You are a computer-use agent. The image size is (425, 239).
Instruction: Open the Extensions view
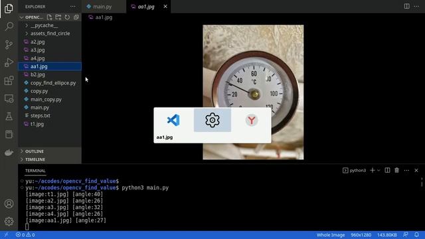tap(9, 80)
